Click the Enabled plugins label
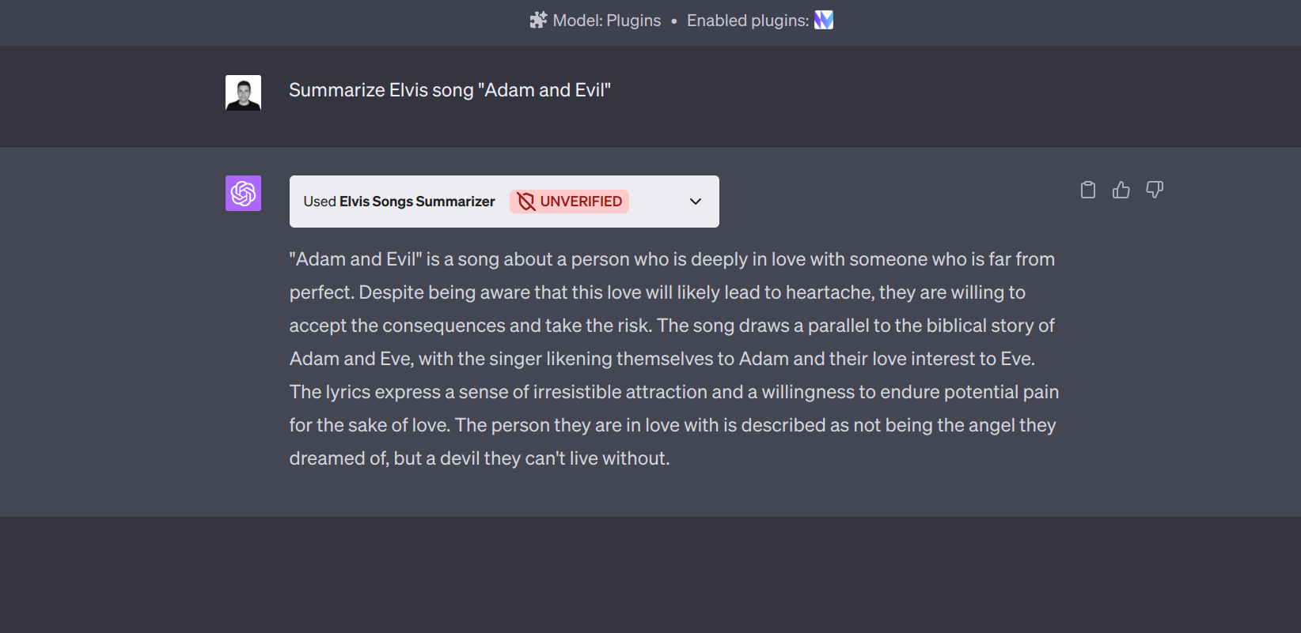 point(746,20)
